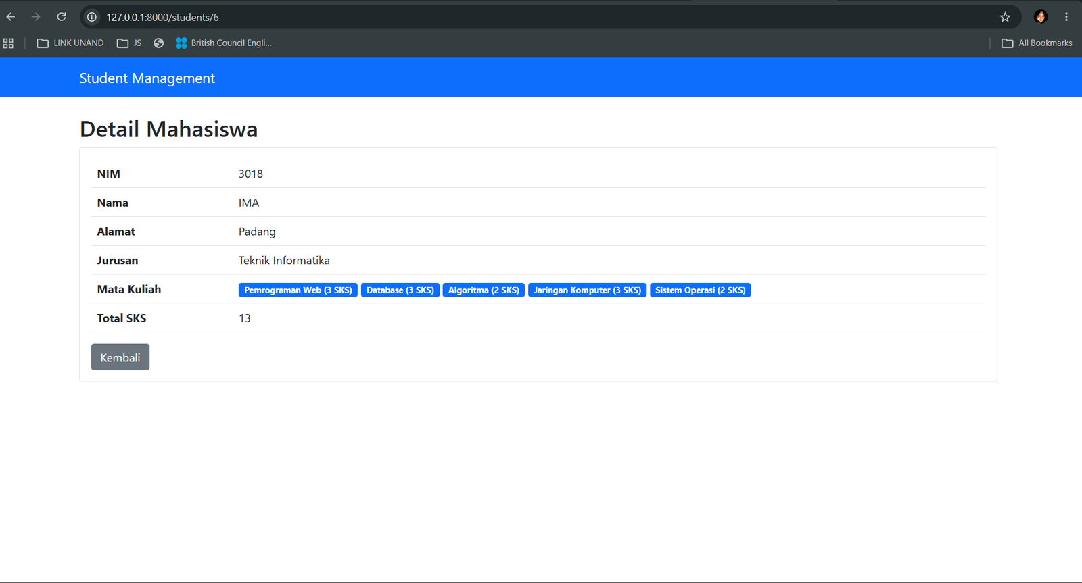Click the Sistem Operasi (2 SKS) badge
This screenshot has width=1082, height=583.
click(x=701, y=290)
